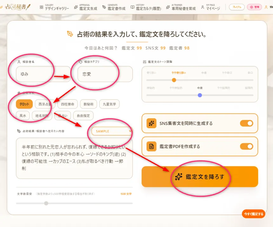Click the 管理 admin button

tap(254, 7)
